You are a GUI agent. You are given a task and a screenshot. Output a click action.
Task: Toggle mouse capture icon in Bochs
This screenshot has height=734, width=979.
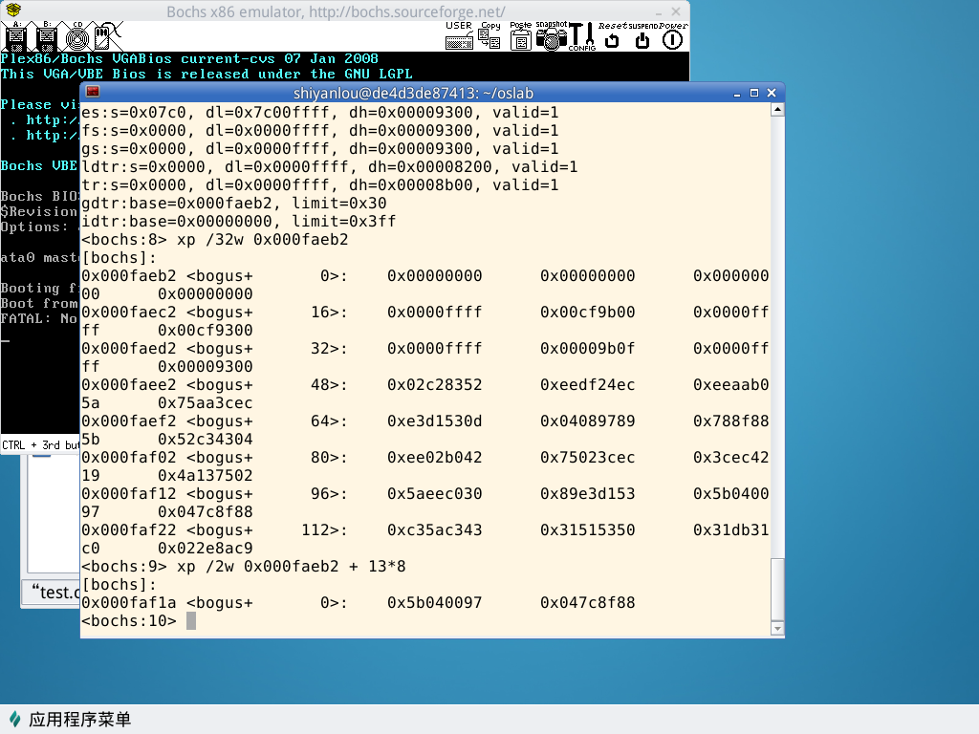pyautogui.click(x=107, y=36)
